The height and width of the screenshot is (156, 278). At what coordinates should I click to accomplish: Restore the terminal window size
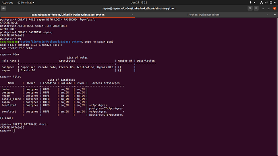[x=269, y=8]
